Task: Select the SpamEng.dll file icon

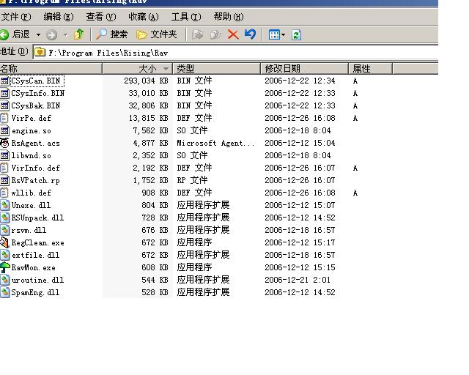Action: coord(4,292)
